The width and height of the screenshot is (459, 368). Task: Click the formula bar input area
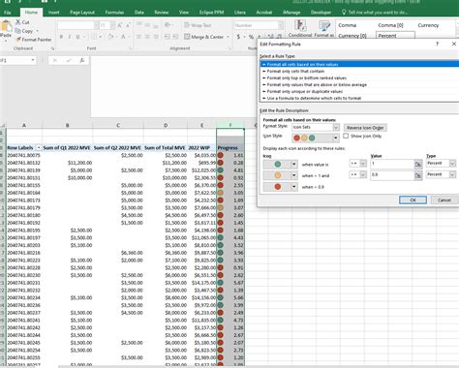[173, 86]
